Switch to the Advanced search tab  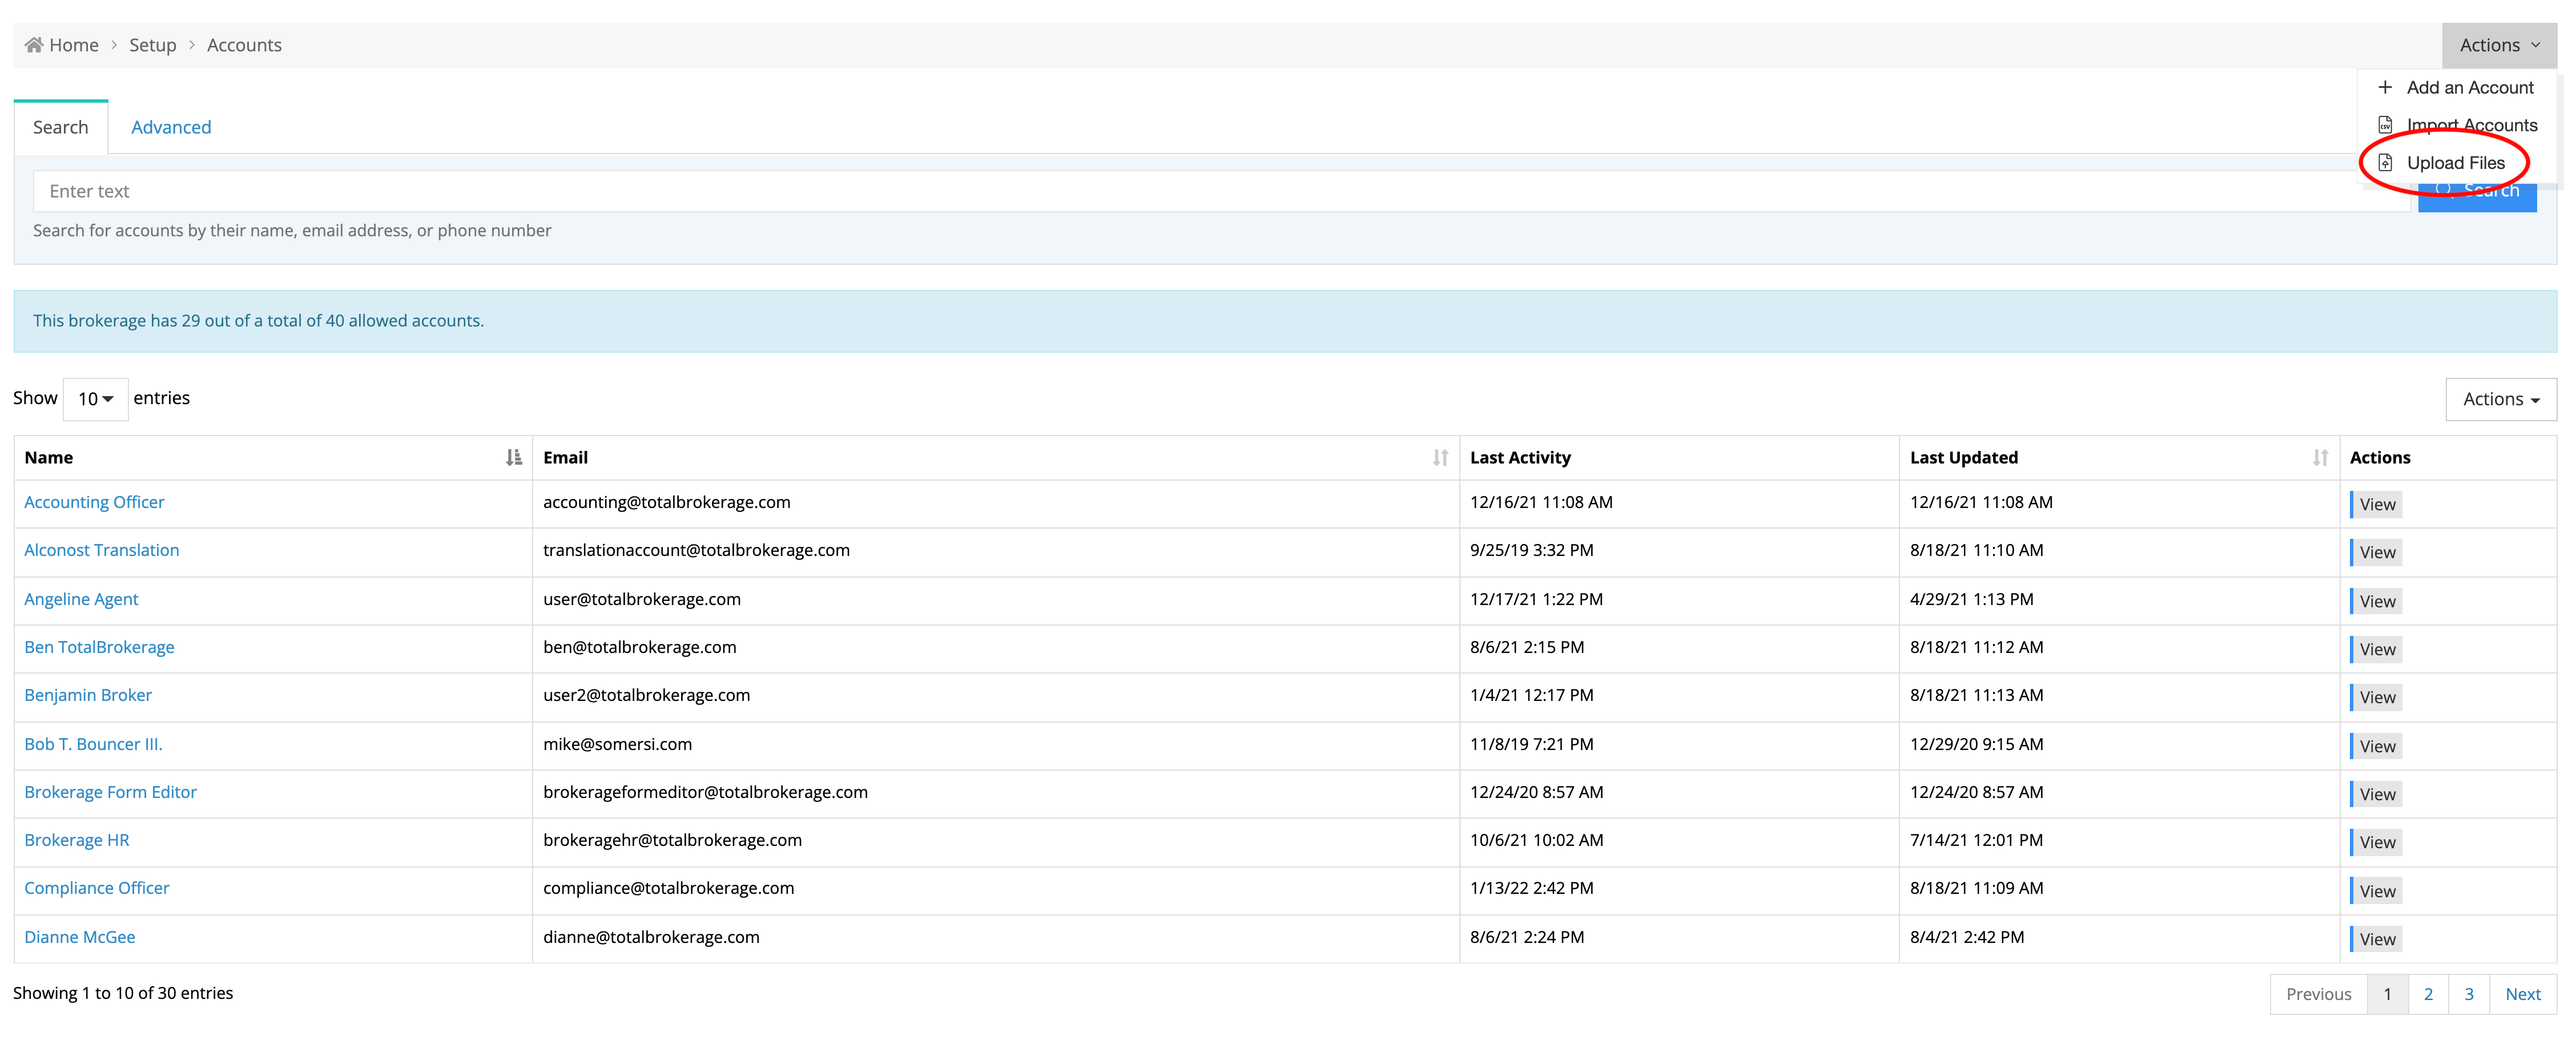click(171, 127)
